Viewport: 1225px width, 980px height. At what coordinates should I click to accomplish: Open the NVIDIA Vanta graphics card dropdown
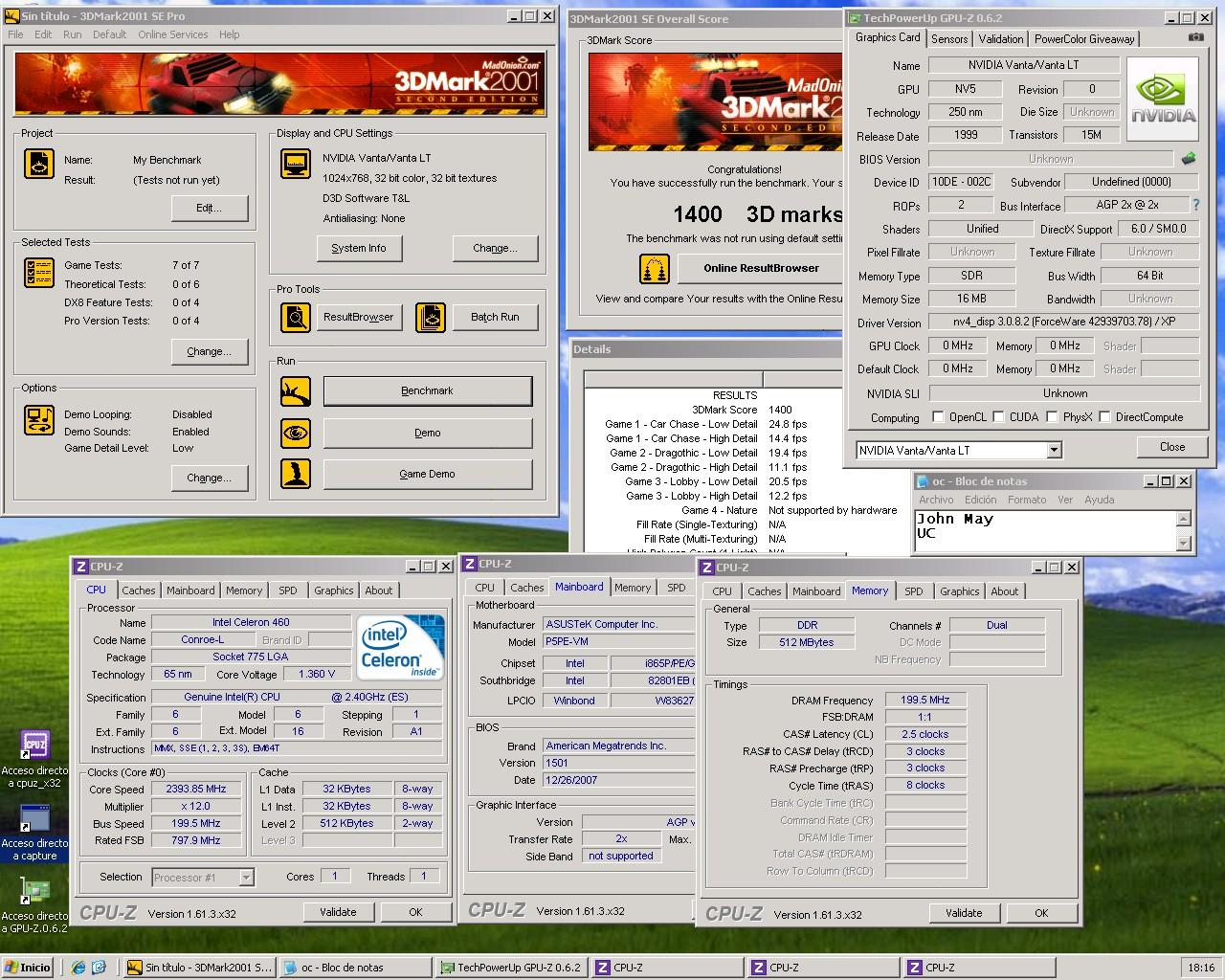tap(1054, 450)
